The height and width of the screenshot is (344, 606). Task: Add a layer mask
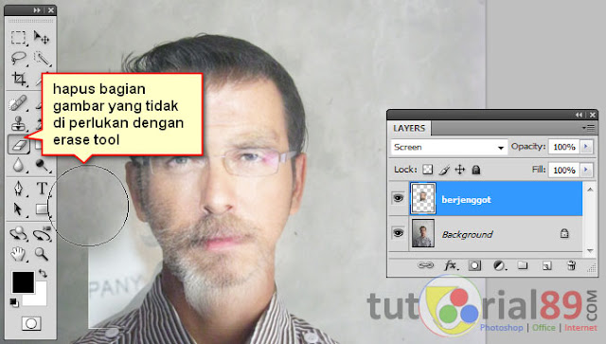(x=474, y=265)
